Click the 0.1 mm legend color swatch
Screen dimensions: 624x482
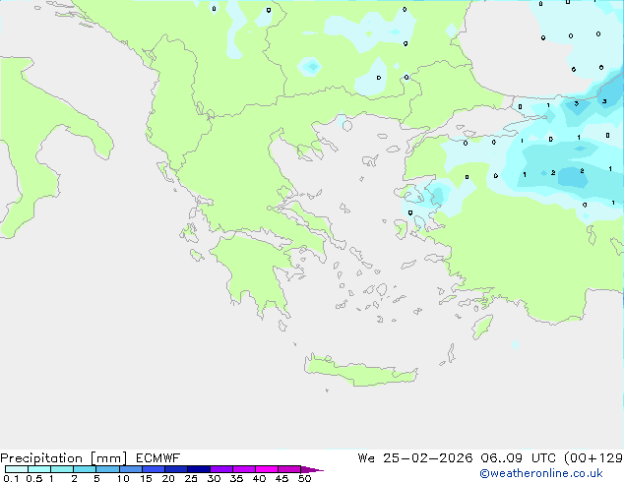[x=17, y=469]
